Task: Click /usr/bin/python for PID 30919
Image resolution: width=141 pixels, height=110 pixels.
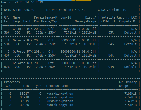Action: [x=60, y=101]
